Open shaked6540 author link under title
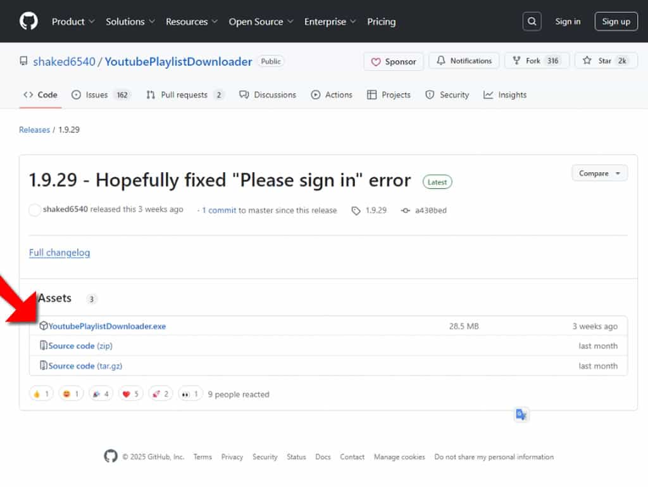The width and height of the screenshot is (648, 487). [65, 209]
